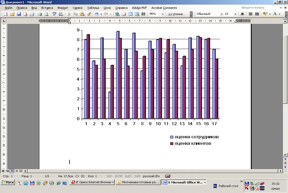Click the Undo arrow icon
The height and width of the screenshot is (193, 288).
pyautogui.click(x=96, y=14)
